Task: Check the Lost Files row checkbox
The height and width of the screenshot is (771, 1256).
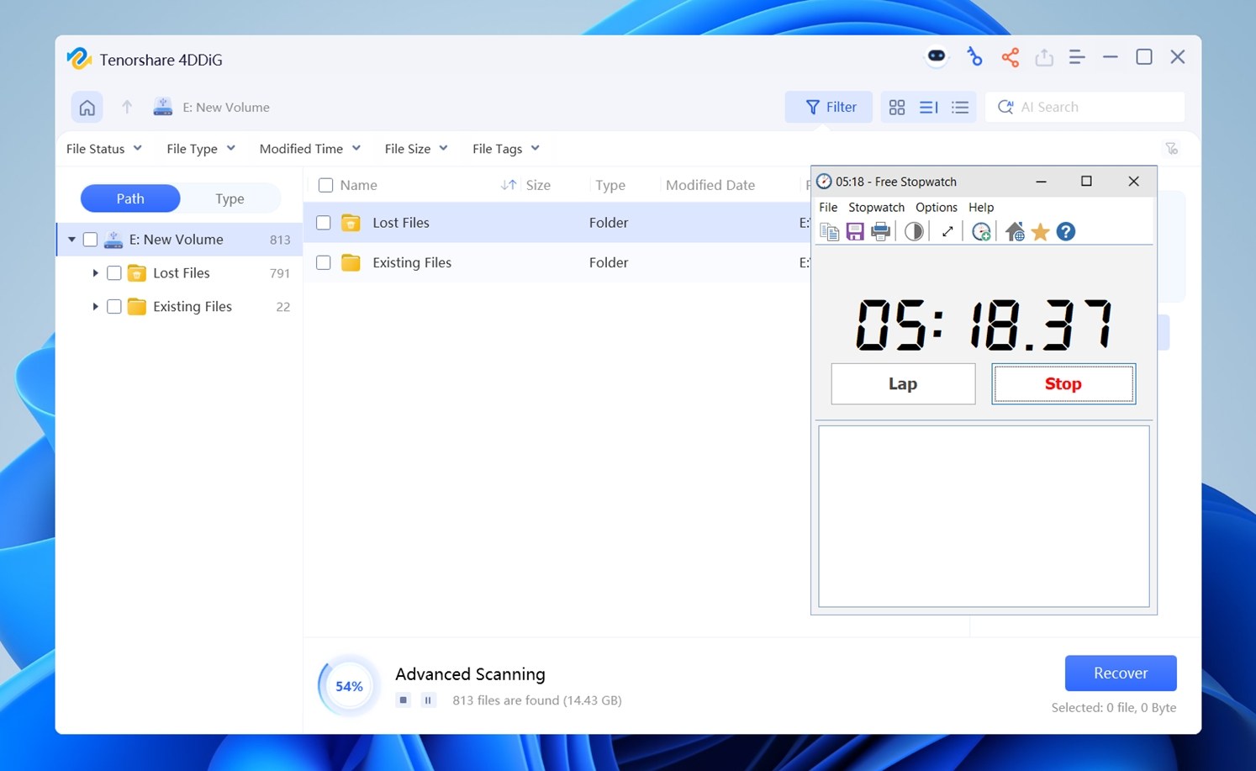Action: (x=324, y=223)
